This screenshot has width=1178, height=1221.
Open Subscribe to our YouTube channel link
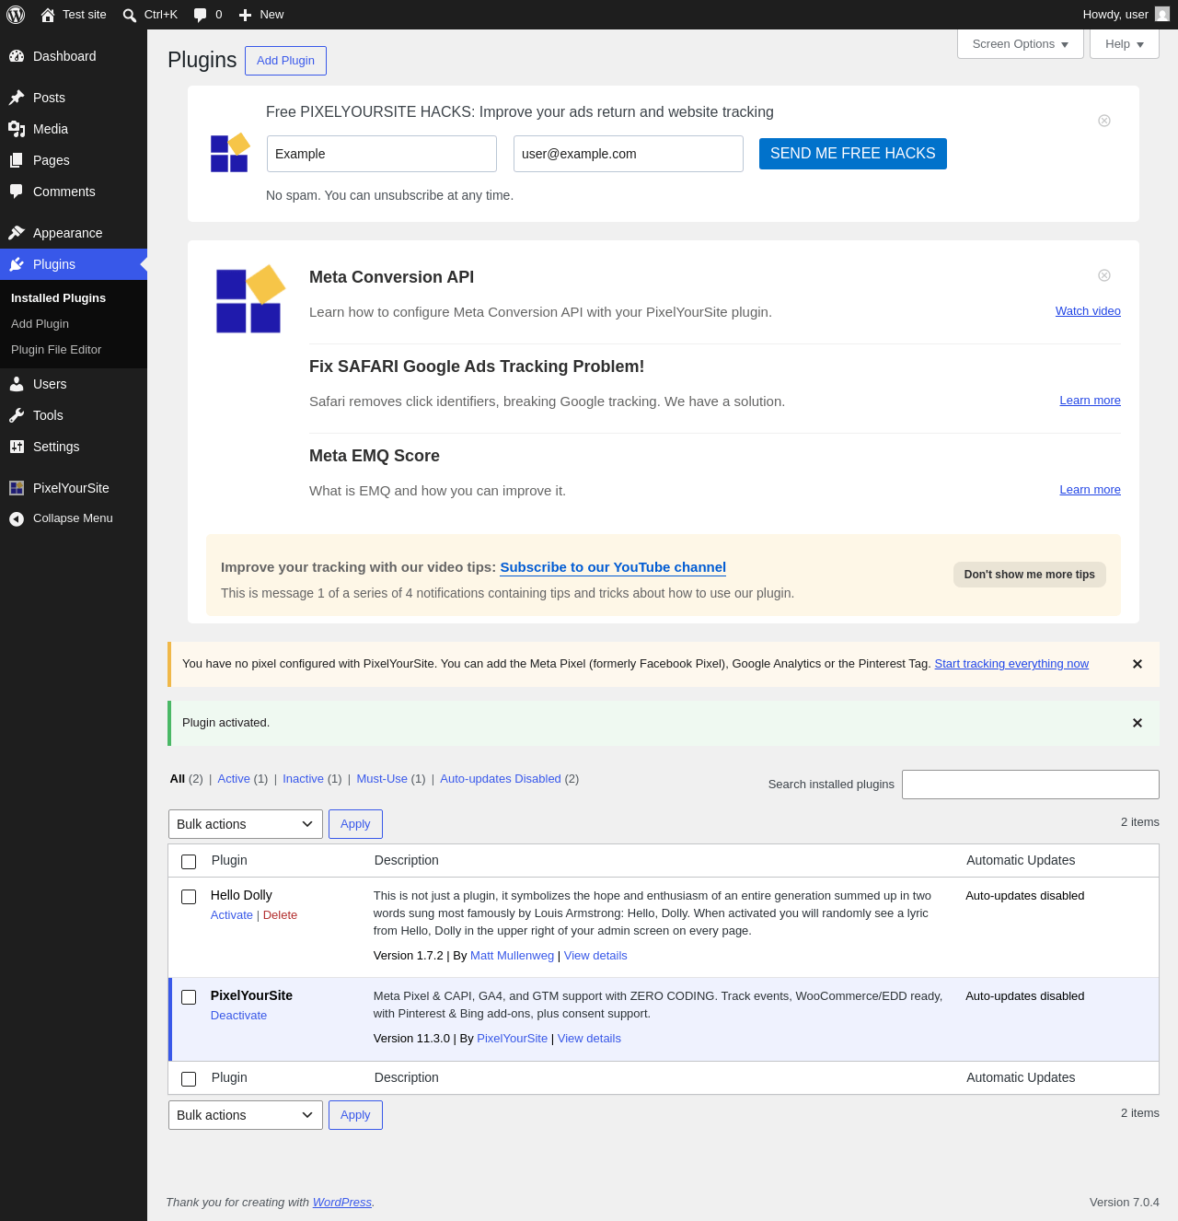coord(613,567)
